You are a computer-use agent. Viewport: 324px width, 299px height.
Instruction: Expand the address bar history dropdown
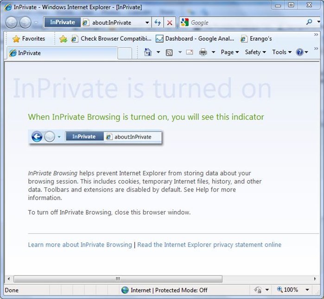tap(147, 23)
